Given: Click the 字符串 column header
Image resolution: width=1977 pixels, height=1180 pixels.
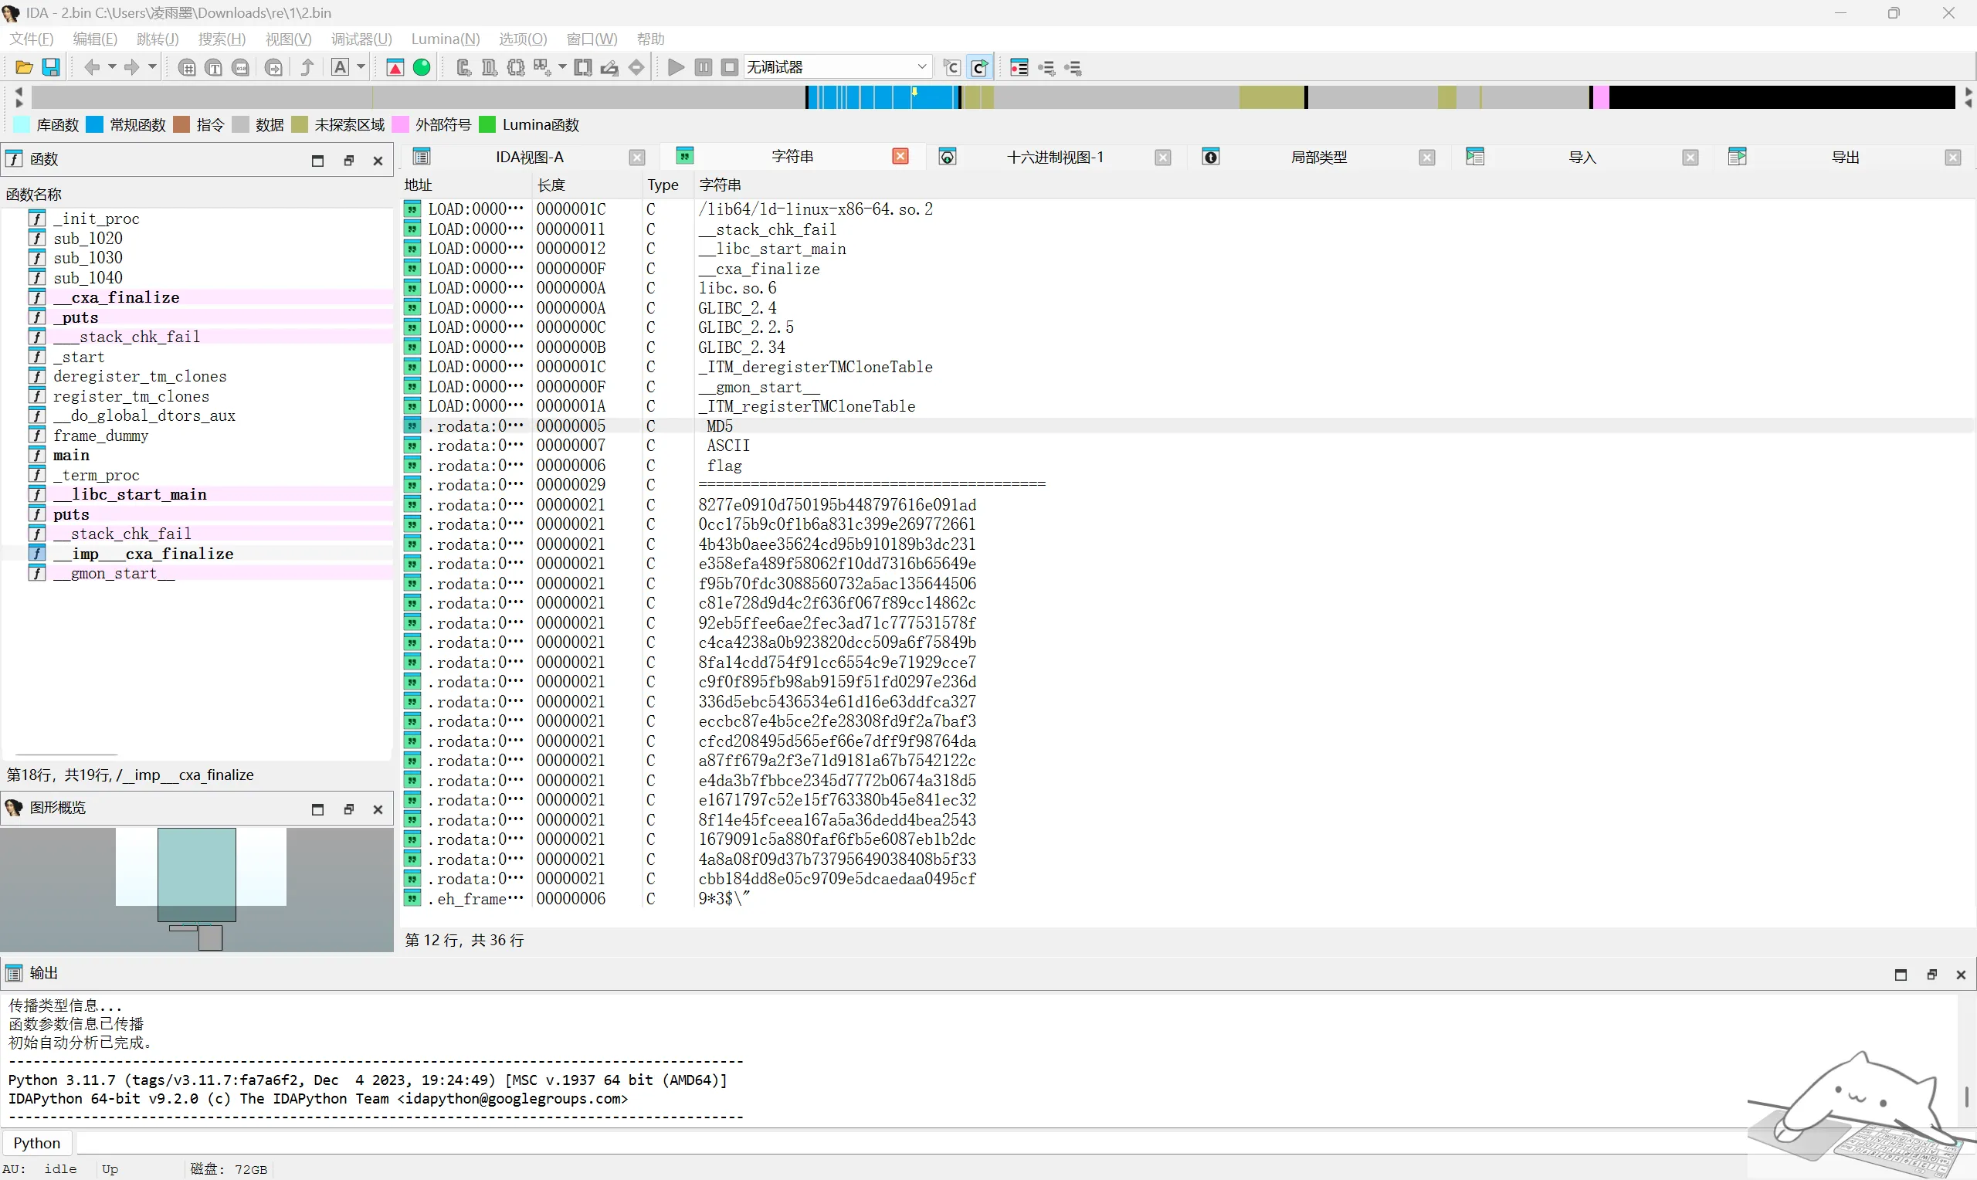Looking at the screenshot, I should click(720, 185).
